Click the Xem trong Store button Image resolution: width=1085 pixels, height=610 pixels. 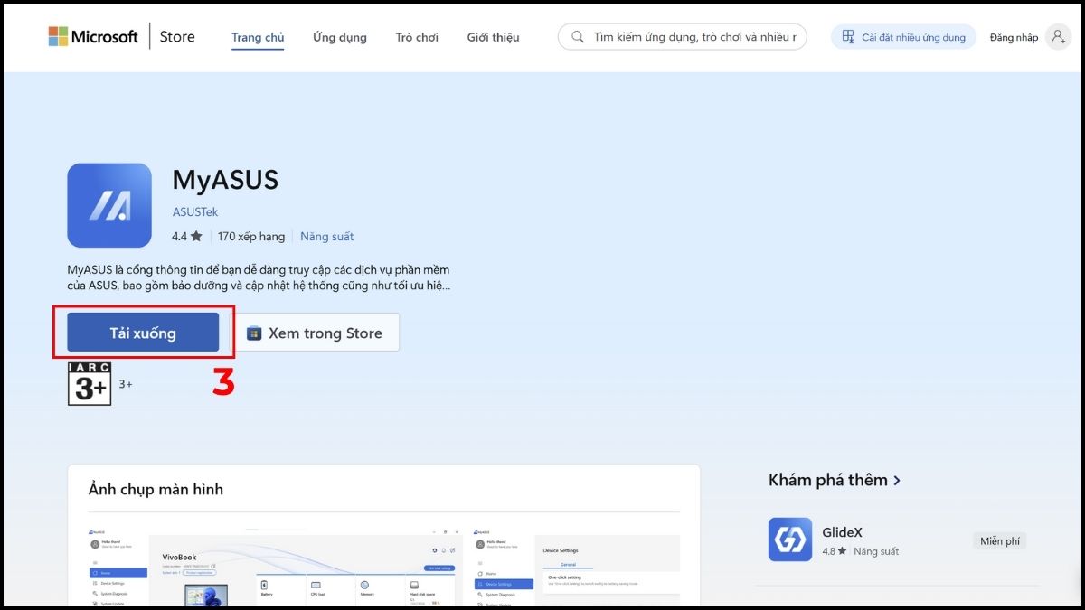315,333
